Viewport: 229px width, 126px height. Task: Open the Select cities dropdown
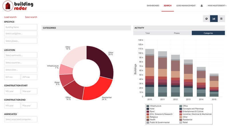point(21,70)
